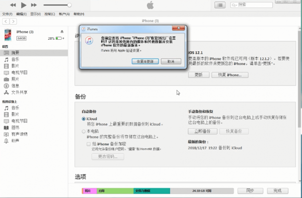Image resolution: width=302 pixels, height=198 pixels.
Task: Open the 显示(V) menu
Action: click(35, 14)
